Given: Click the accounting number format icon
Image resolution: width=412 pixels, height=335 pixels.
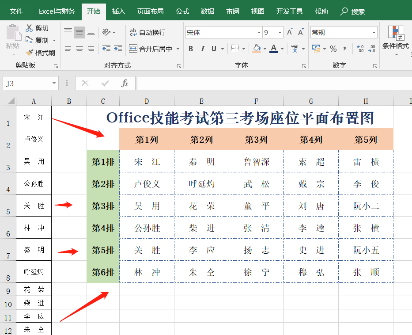Looking at the screenshot, I should pyautogui.click(x=316, y=49).
